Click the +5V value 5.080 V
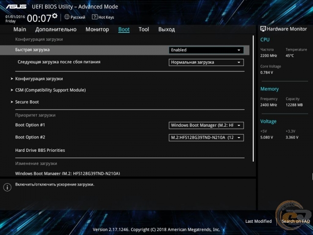Screen dimensions: 313x235 (267, 137)
